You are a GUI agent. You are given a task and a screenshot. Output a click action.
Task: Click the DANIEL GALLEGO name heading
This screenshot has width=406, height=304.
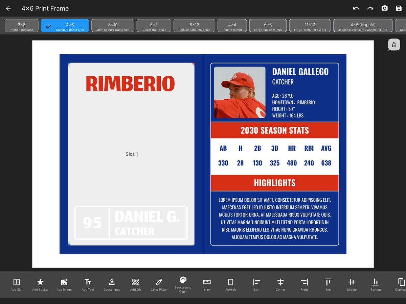(300, 72)
